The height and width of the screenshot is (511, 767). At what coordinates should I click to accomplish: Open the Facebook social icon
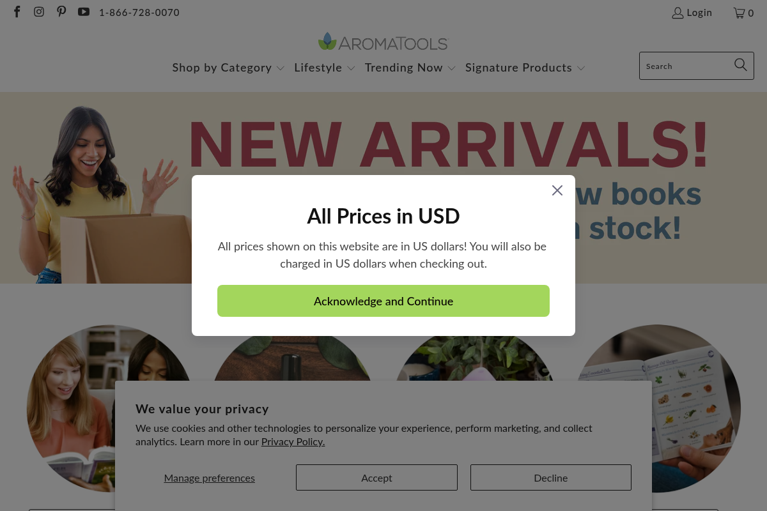click(17, 12)
